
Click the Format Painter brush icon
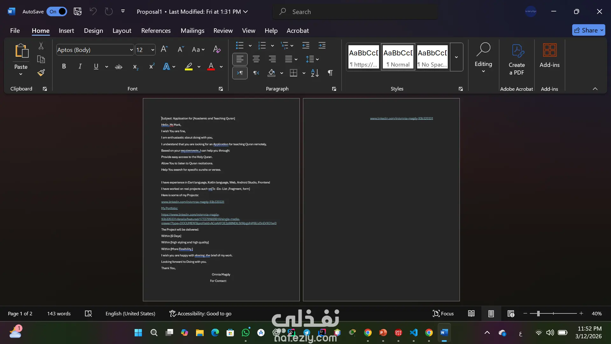(41, 73)
